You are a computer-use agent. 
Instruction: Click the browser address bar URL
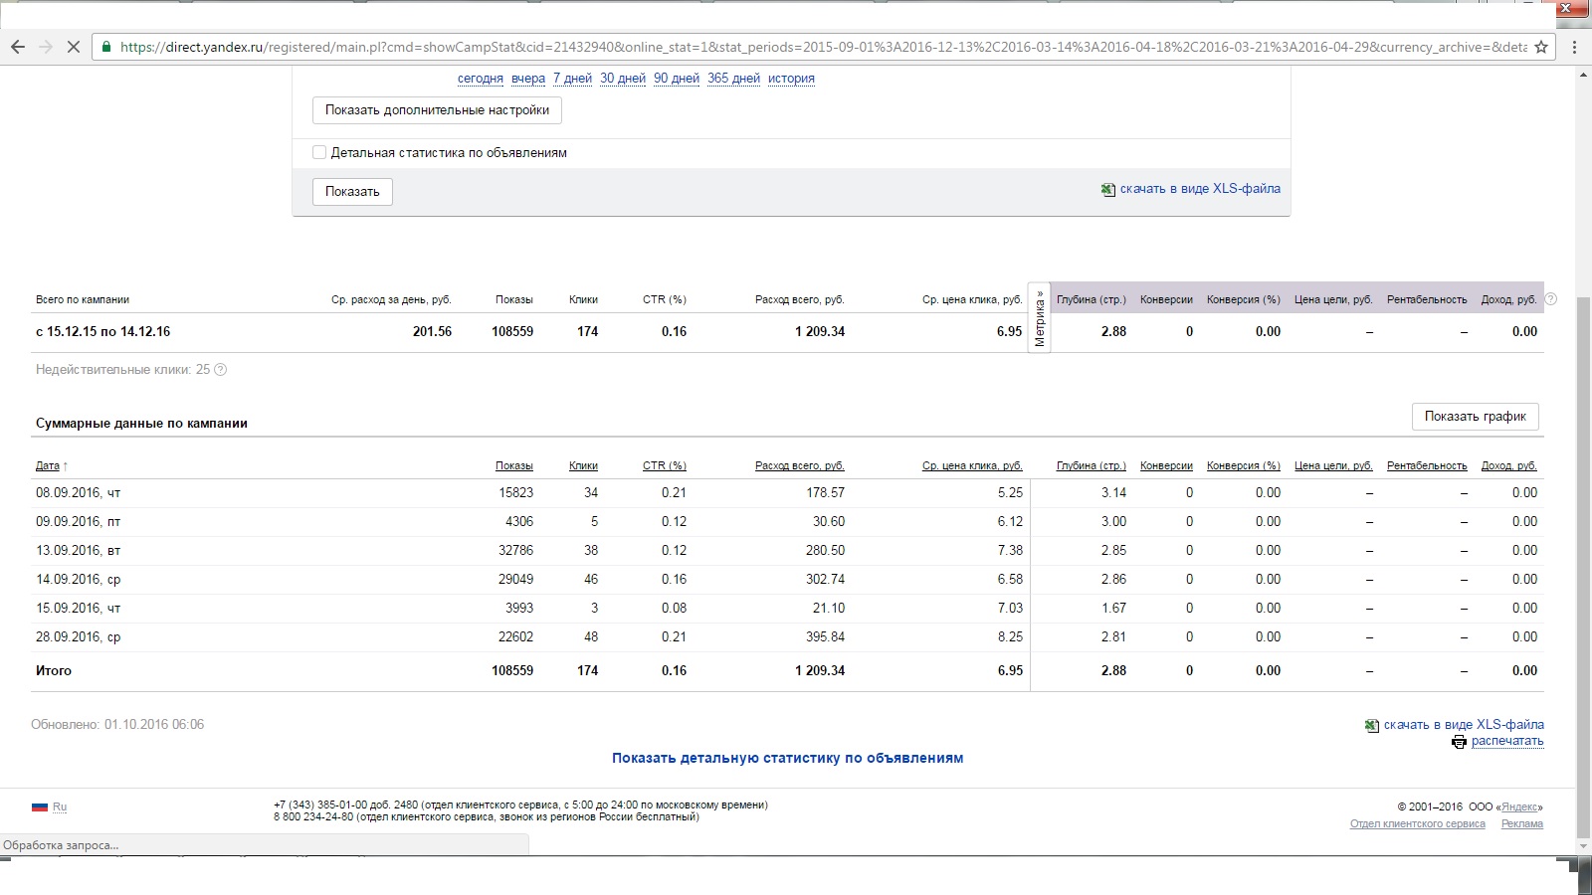pyautogui.click(x=823, y=47)
